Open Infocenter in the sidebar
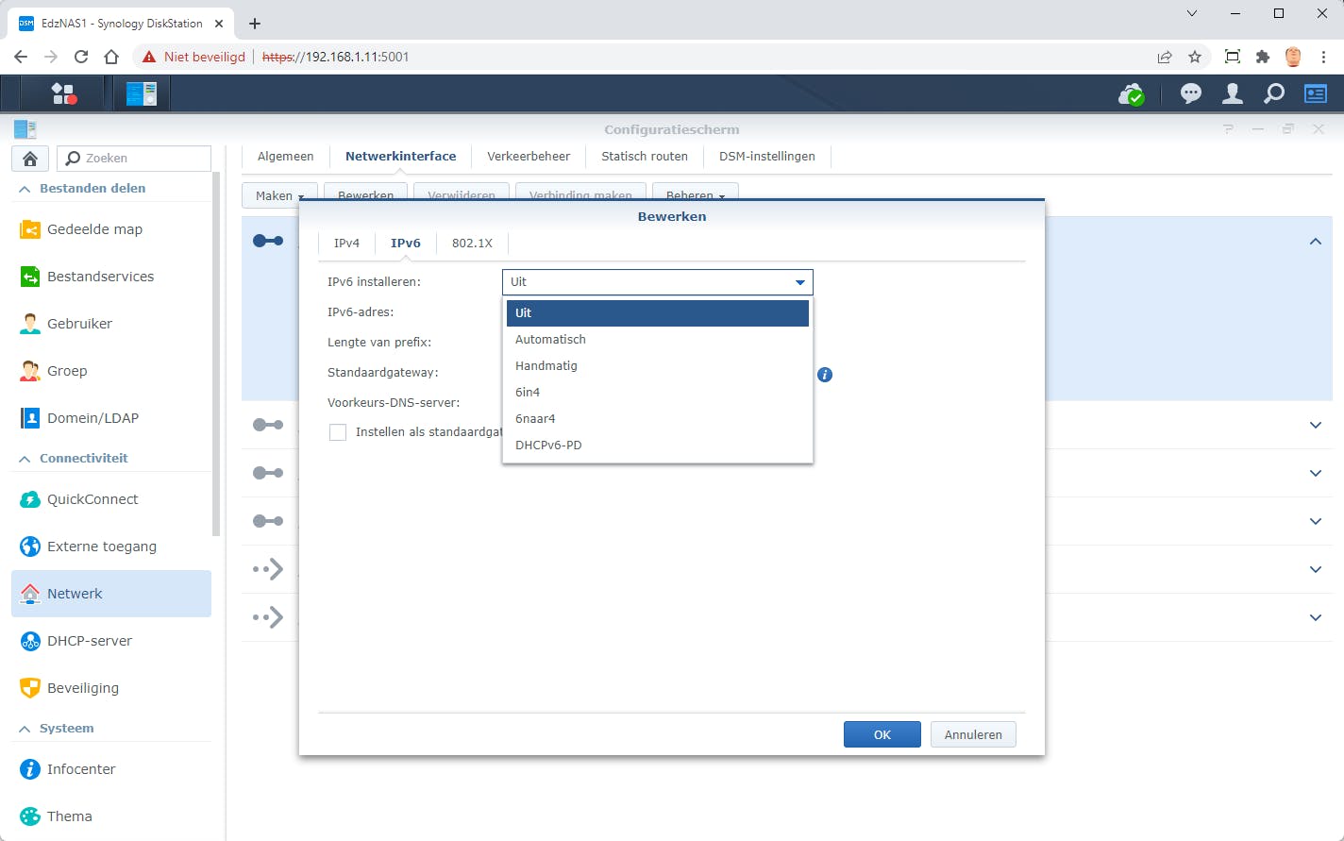1344x841 pixels. (x=111, y=769)
